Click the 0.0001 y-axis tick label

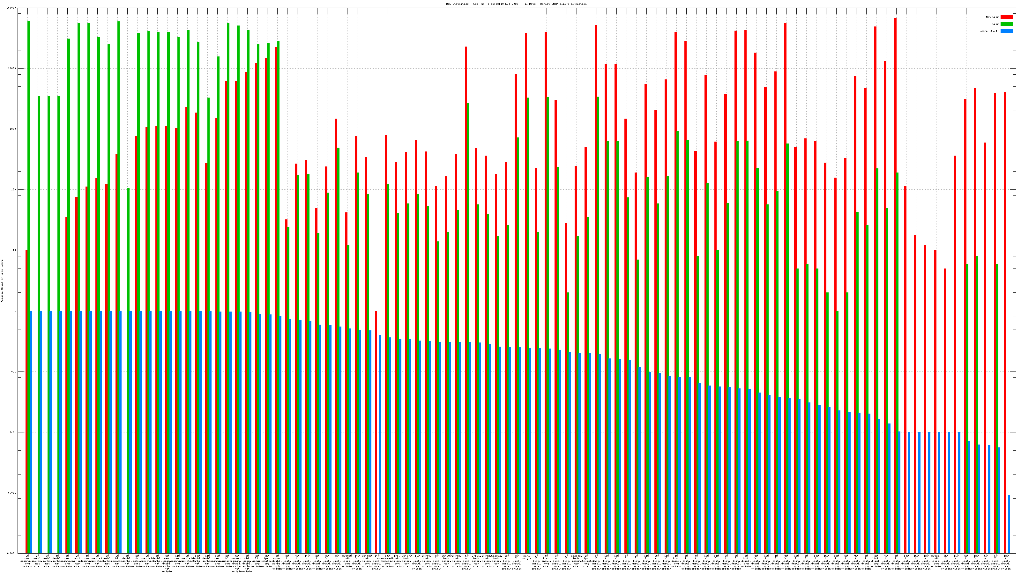(x=11, y=553)
